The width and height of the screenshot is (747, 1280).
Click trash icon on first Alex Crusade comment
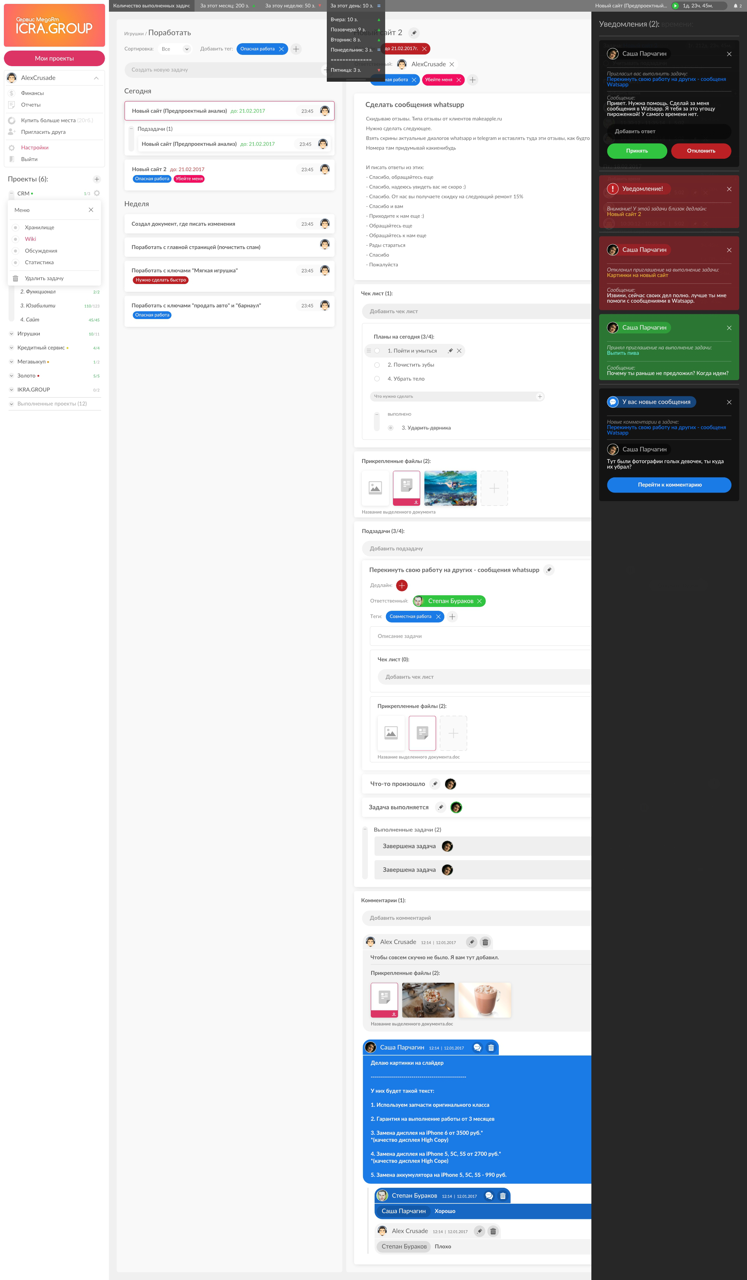pos(485,942)
